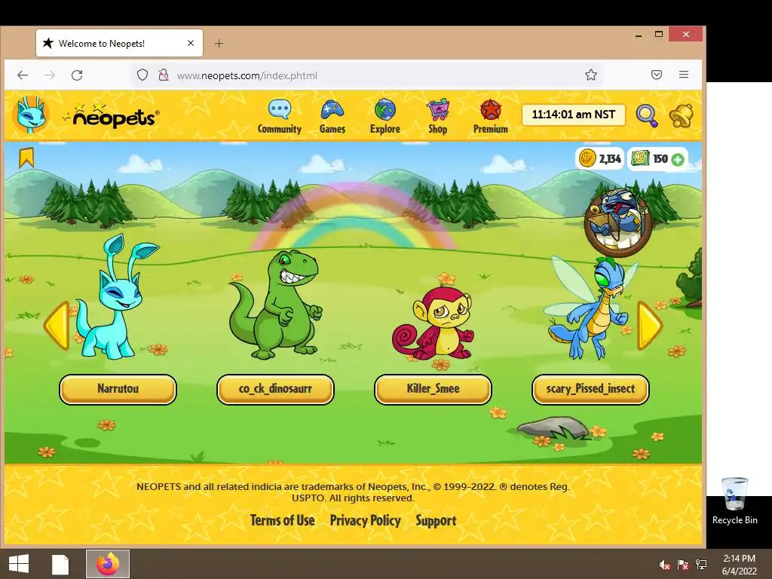
Task: Add Neocash with green plus icon
Action: point(678,160)
